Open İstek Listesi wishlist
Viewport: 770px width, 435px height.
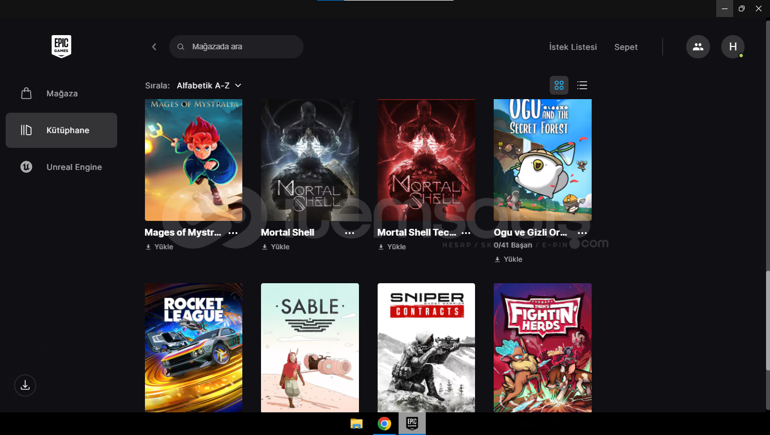pyautogui.click(x=573, y=47)
